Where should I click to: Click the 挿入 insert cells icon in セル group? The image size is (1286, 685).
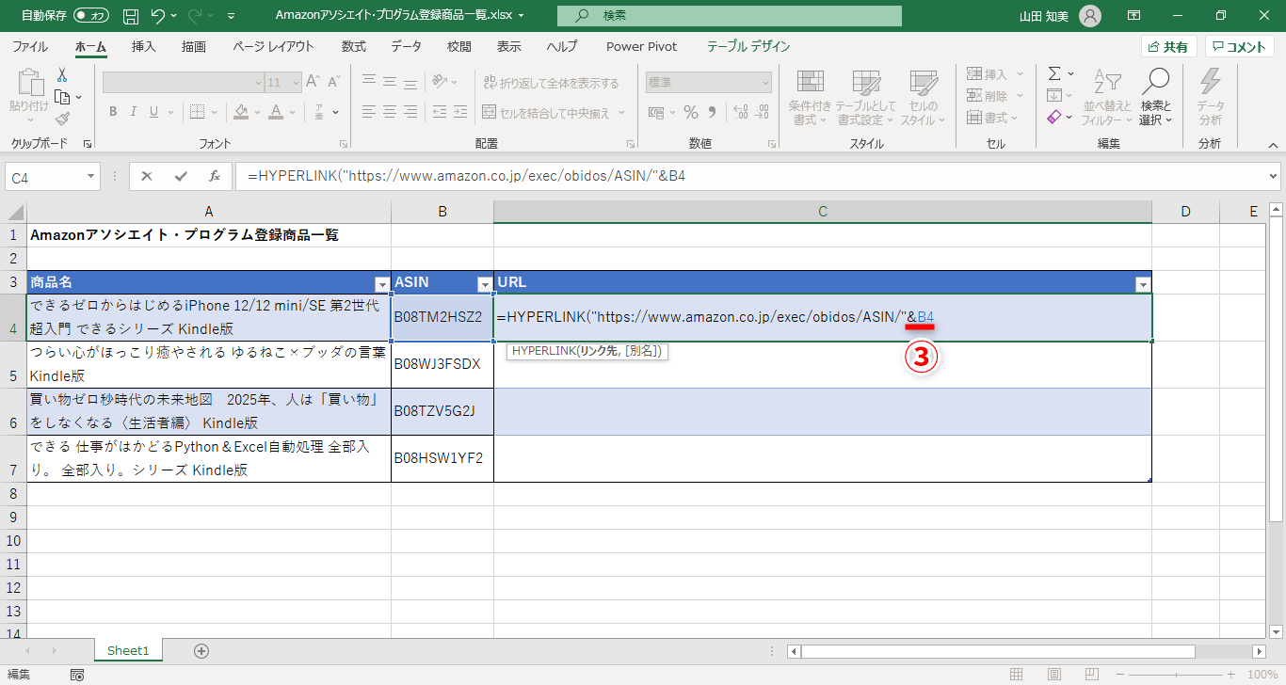coord(988,74)
